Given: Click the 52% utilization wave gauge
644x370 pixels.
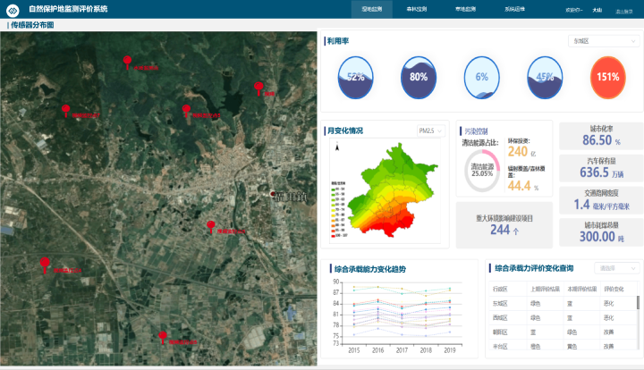Looking at the screenshot, I should point(355,77).
